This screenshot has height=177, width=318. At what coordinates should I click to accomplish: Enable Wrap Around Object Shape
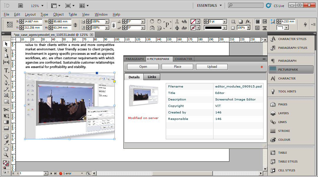(x=257, y=28)
